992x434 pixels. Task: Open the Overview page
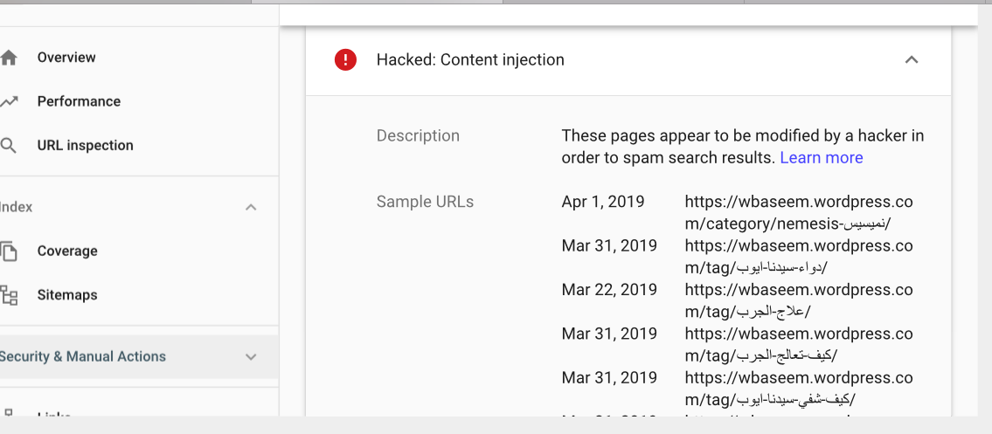[66, 58]
